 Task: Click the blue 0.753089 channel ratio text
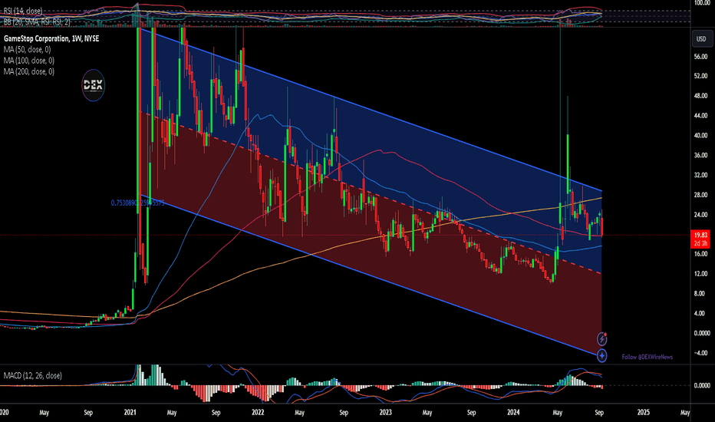[137, 203]
